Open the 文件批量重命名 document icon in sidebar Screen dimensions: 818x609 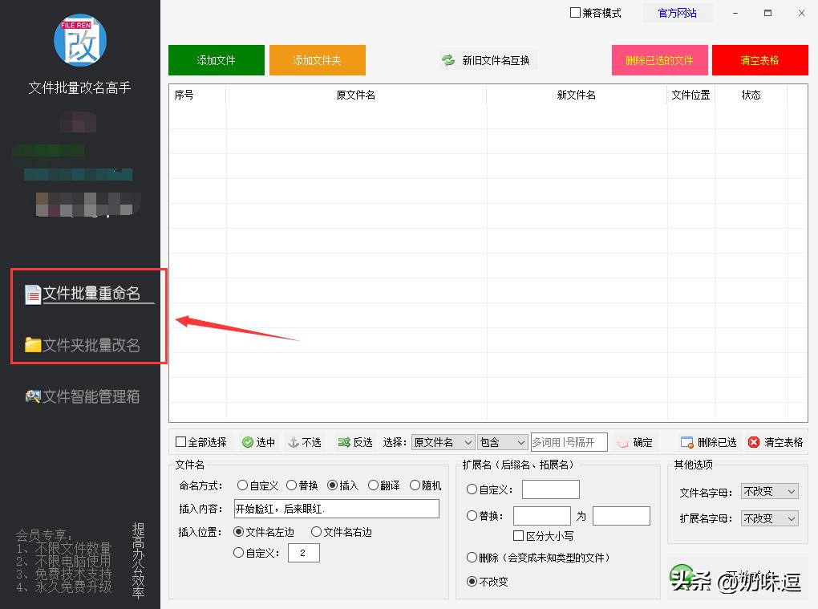[x=32, y=294]
